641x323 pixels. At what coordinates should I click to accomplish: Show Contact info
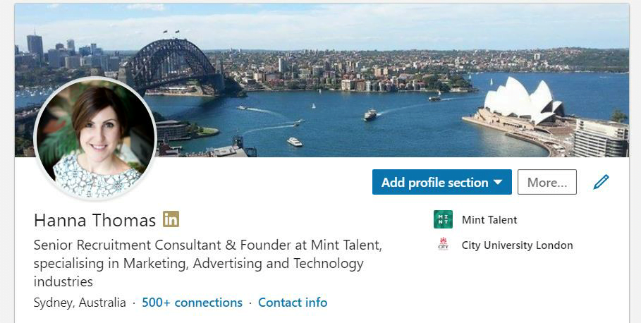[x=293, y=303]
